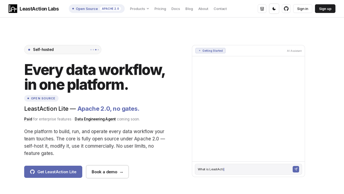Click the 'Apache 2.0, no gates.' text
This screenshot has width=344, height=194.
[x=108, y=109]
